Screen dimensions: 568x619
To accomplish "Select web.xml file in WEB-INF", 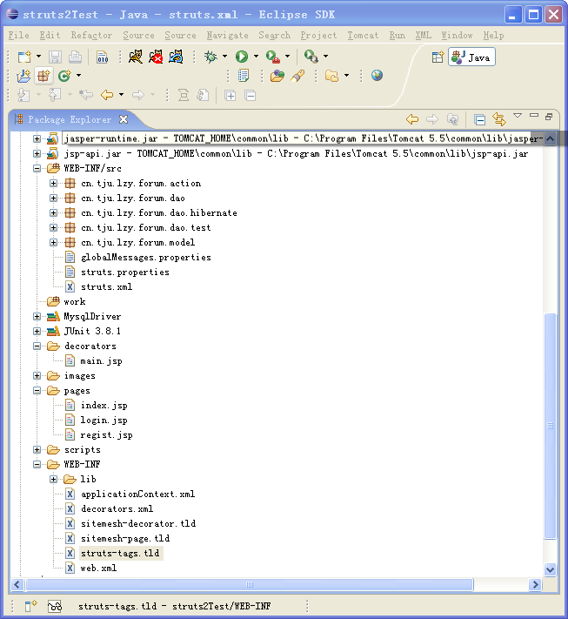I will pyautogui.click(x=98, y=569).
